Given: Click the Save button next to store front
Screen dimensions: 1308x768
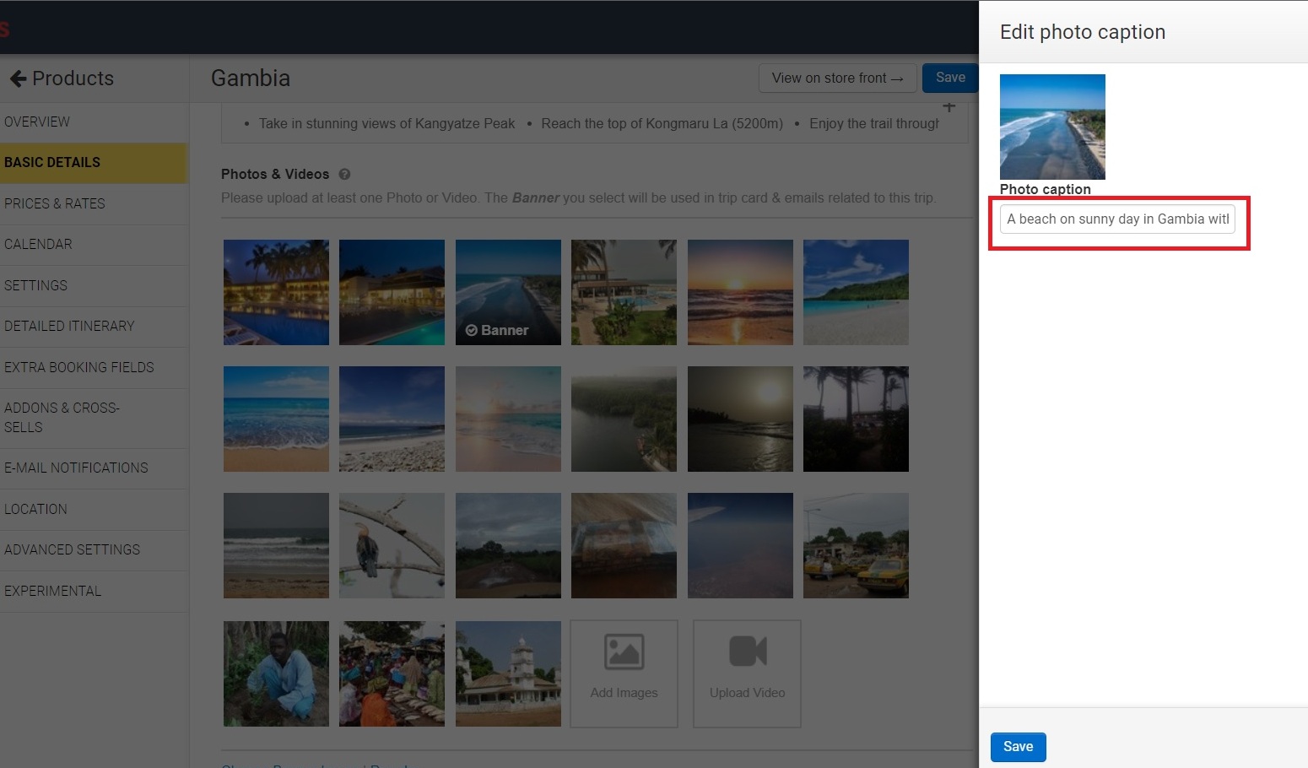Looking at the screenshot, I should tap(950, 78).
